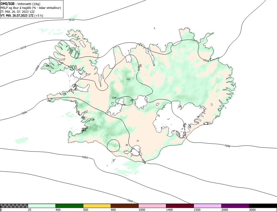Click the dark green 400–500 legend swatch
277x212 pixels.
click(69, 206)
